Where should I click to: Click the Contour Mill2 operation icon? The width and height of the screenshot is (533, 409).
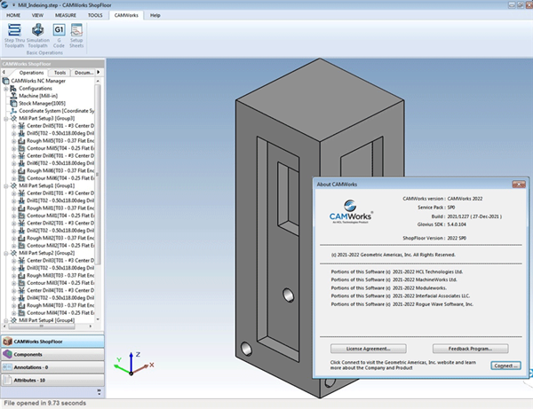21,246
